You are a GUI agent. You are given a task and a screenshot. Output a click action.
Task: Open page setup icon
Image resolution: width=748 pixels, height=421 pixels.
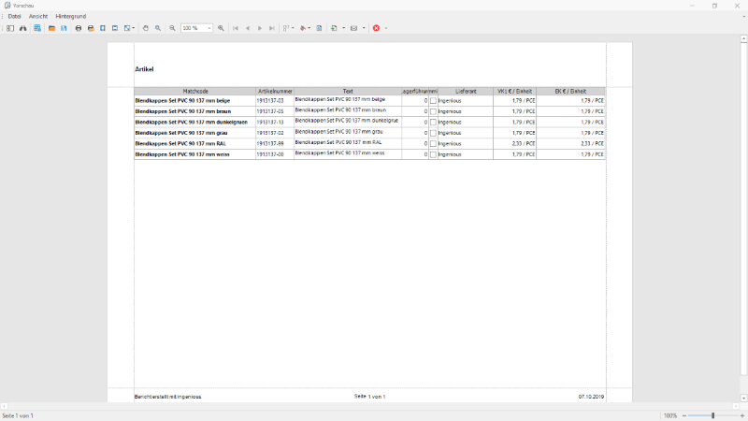point(103,28)
